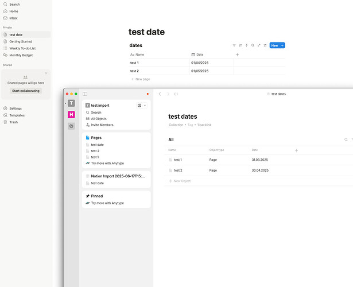Screen dimensions: 353x287
Task: Click the search icon in dates database
Action: 253,45
